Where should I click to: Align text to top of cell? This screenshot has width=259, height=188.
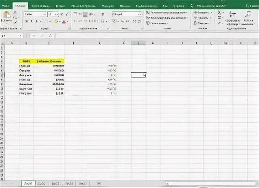pos(75,14)
